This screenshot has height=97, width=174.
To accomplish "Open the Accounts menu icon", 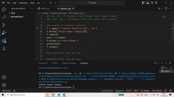I will coord(4,77).
